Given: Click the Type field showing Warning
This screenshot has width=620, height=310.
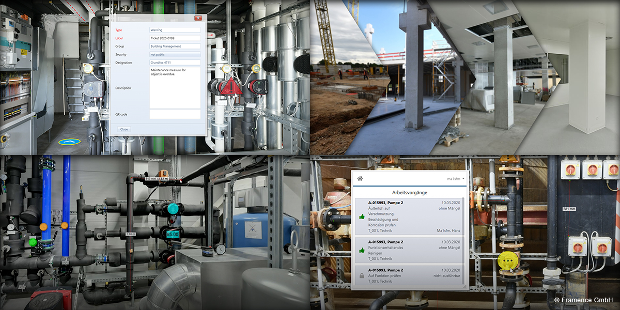Looking at the screenshot, I should [175, 30].
